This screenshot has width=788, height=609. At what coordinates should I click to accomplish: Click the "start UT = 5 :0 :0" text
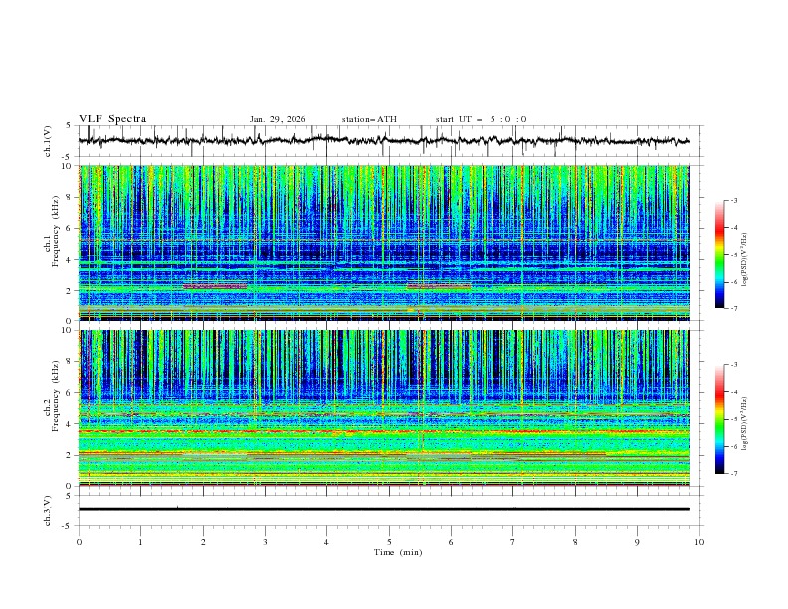click(x=481, y=119)
